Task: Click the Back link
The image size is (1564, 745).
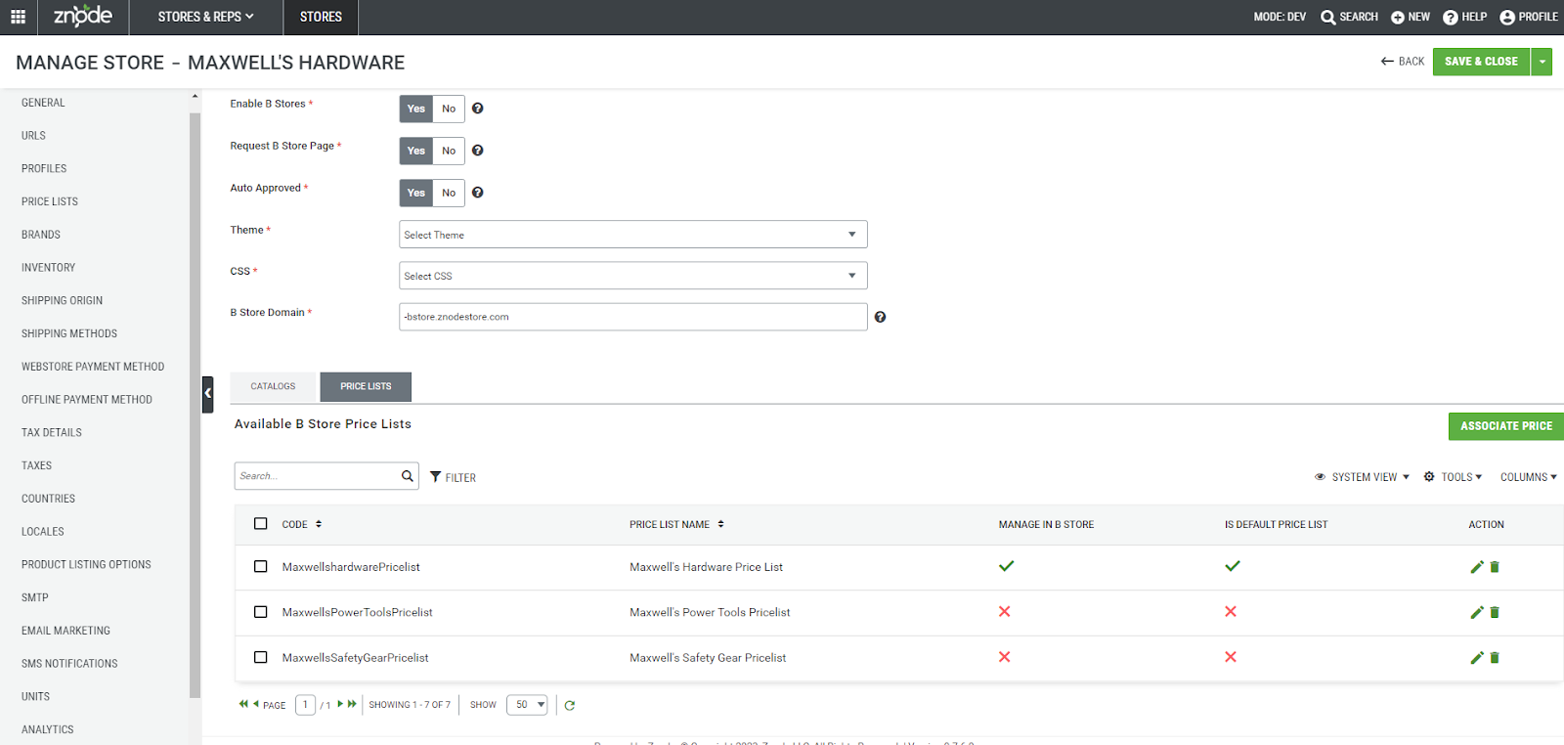Action: [x=1403, y=62]
